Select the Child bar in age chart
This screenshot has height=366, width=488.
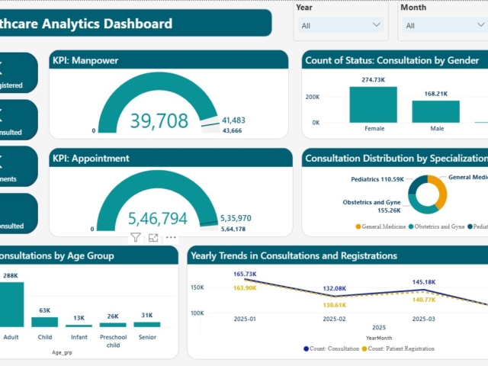coord(45,322)
